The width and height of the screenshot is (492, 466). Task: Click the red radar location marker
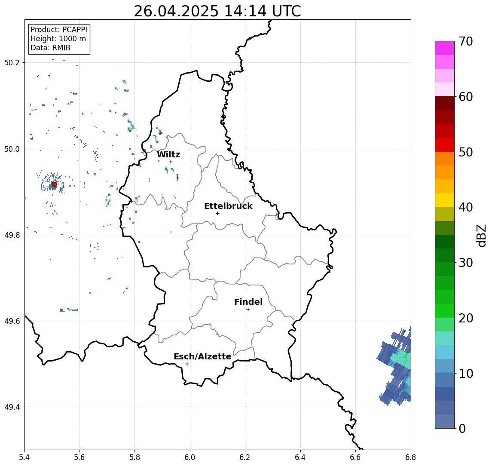[x=54, y=184]
